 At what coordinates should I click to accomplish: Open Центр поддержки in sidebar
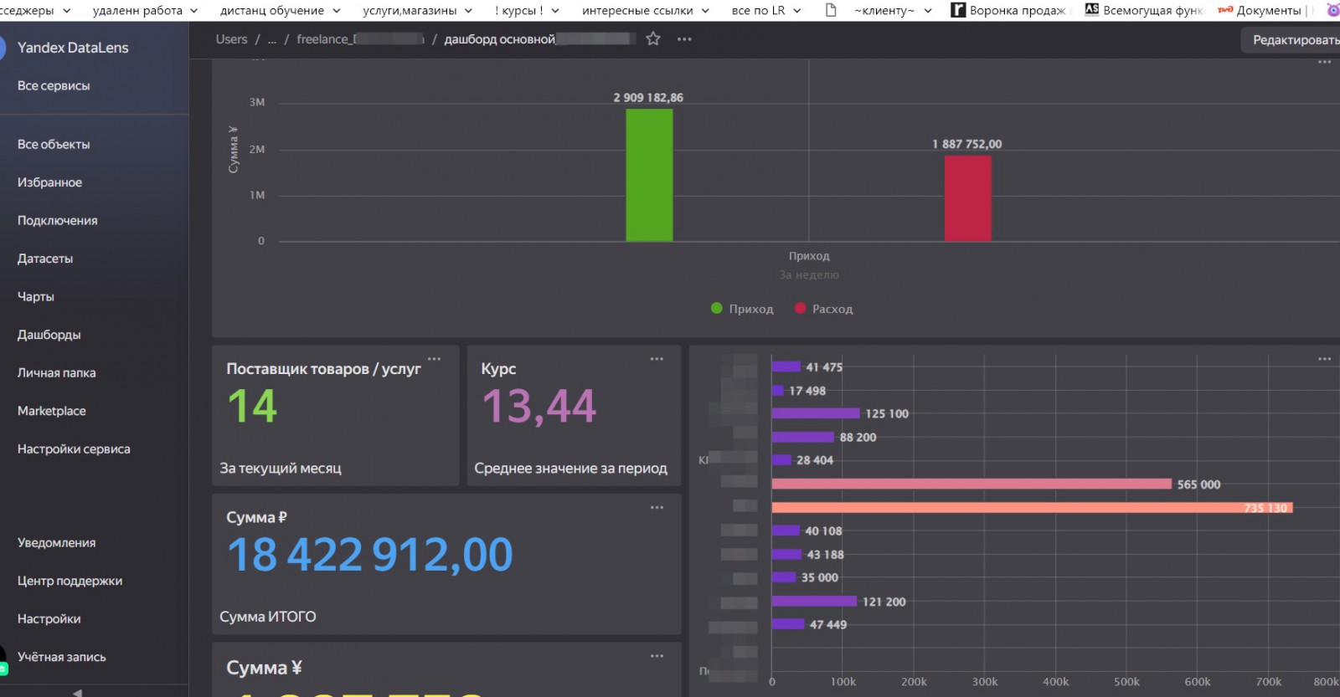pos(70,581)
